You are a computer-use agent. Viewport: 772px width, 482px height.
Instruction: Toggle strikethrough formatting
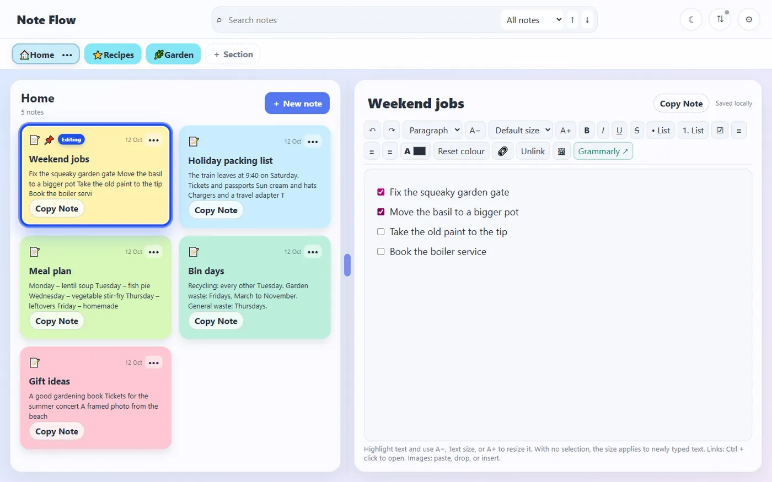point(637,130)
